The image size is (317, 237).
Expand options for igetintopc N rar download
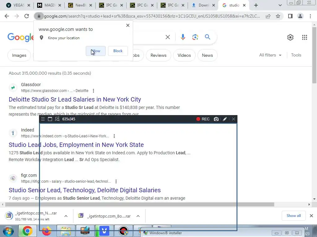(66, 216)
